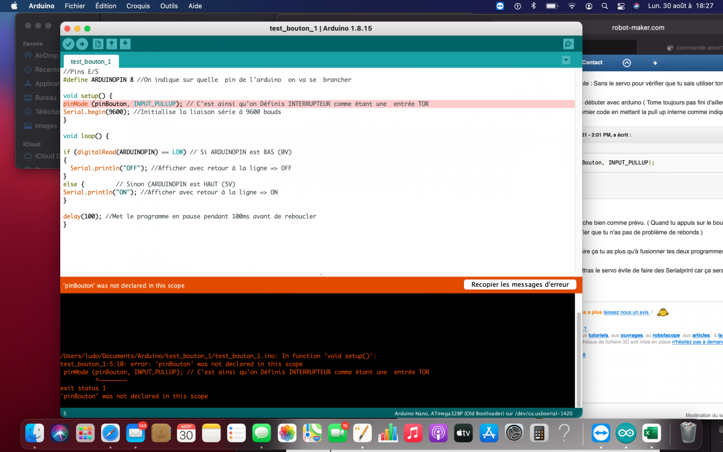Viewport: 723px width, 452px height.
Task: Open the Serial Monitor magnifier icon
Action: pos(568,44)
